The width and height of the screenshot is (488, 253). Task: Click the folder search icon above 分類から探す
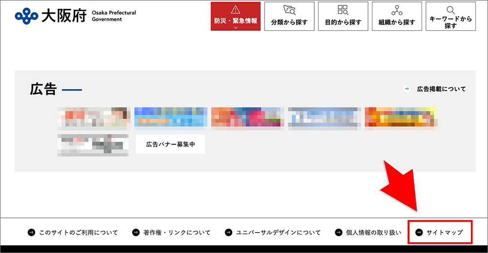click(x=289, y=10)
